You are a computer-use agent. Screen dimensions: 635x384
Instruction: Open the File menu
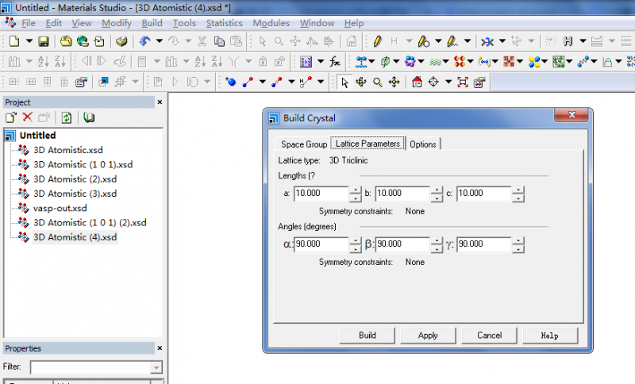(x=29, y=23)
